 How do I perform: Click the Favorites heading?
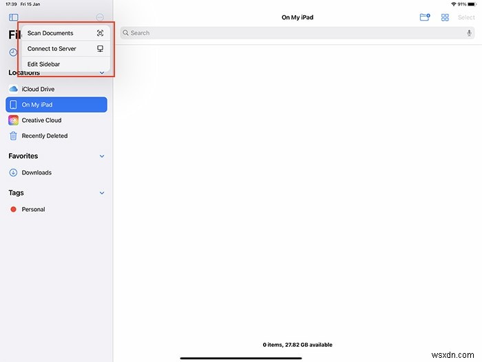coord(23,156)
